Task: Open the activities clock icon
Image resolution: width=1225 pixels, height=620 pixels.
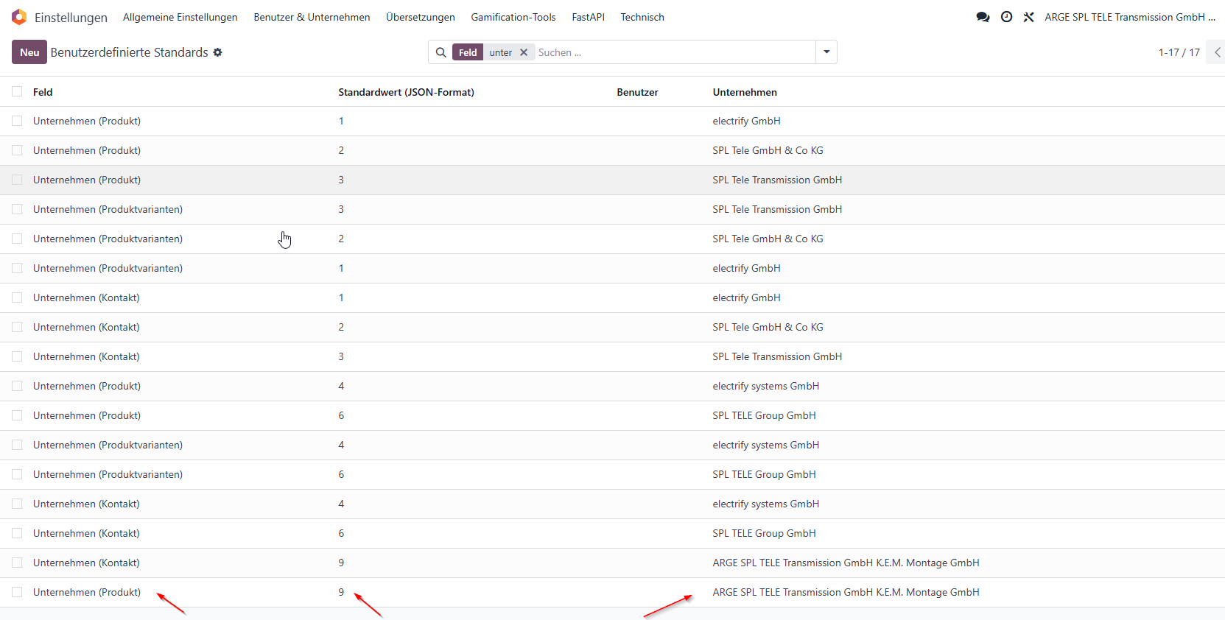Action: 1006,17
